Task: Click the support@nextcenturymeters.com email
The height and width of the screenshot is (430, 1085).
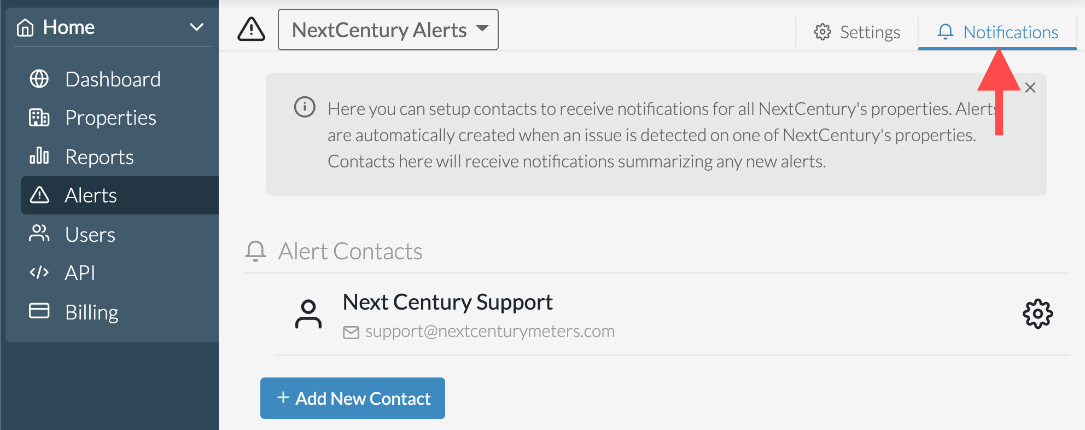Action: [x=489, y=332]
